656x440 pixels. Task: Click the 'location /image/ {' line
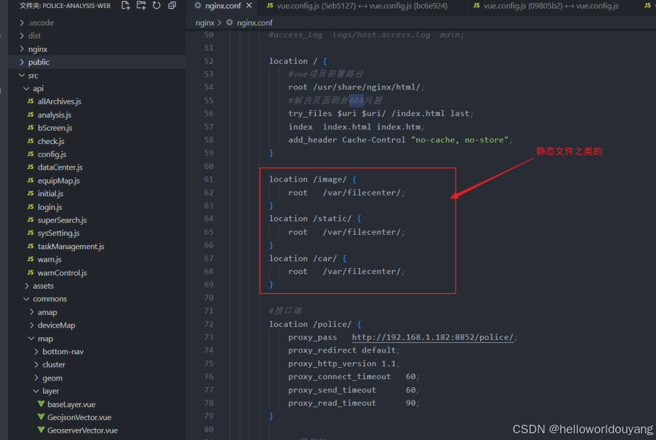pyautogui.click(x=313, y=179)
